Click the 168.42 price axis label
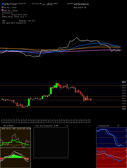This screenshot has height=168, width=127. pyautogui.click(x=124, y=96)
